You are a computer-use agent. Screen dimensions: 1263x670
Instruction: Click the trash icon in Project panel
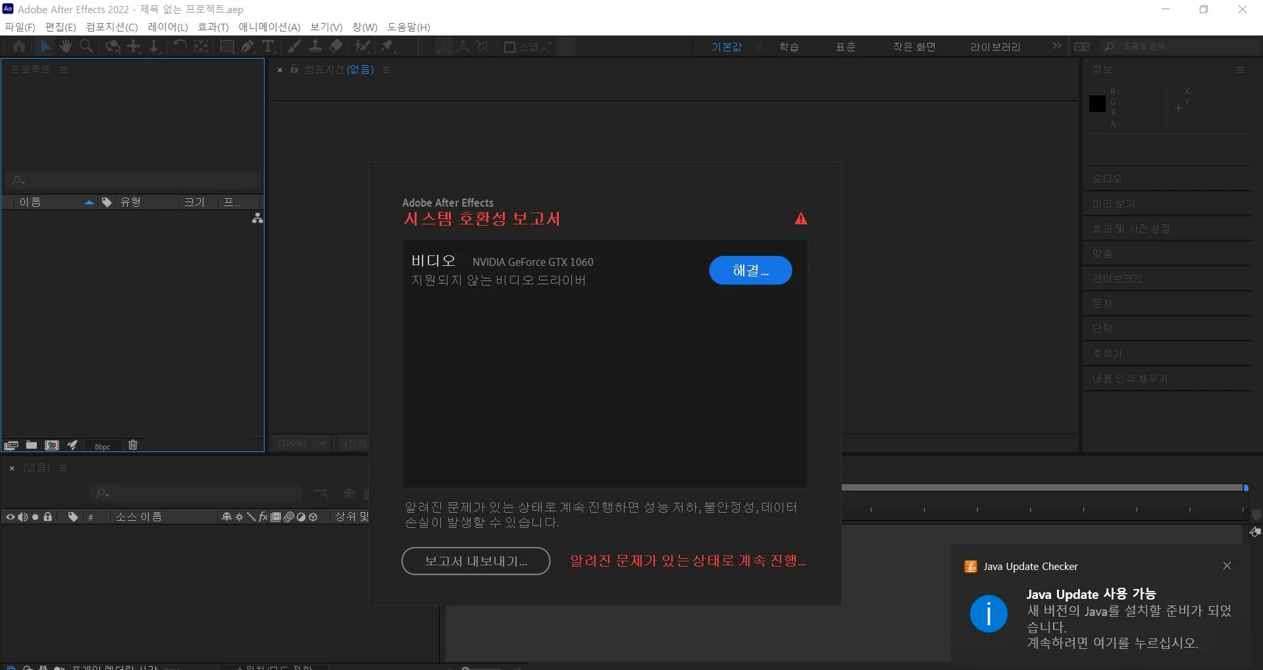pos(133,446)
